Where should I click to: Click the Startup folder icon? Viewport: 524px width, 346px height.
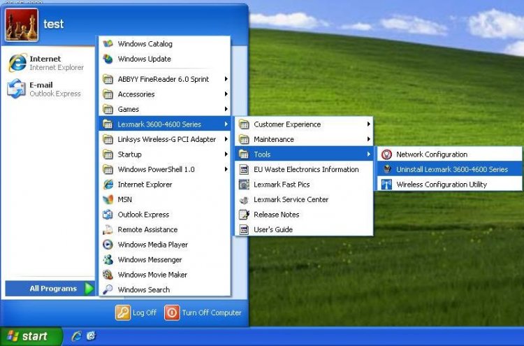click(x=108, y=154)
